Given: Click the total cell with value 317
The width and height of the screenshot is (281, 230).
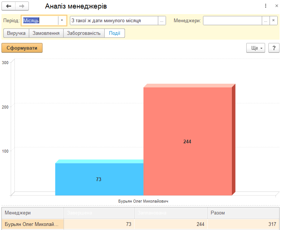Looking at the screenshot, I should (x=244, y=224).
